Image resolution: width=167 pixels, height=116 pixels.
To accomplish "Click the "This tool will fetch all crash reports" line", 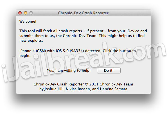I will point(51,31).
